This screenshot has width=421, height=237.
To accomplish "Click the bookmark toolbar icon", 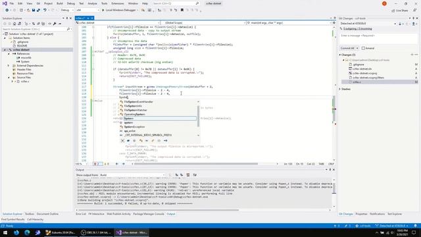I will point(182,11).
